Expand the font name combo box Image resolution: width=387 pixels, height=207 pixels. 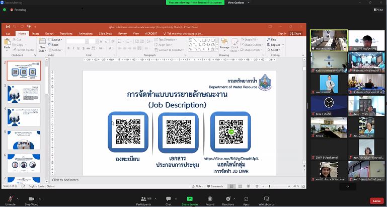(x=87, y=41)
